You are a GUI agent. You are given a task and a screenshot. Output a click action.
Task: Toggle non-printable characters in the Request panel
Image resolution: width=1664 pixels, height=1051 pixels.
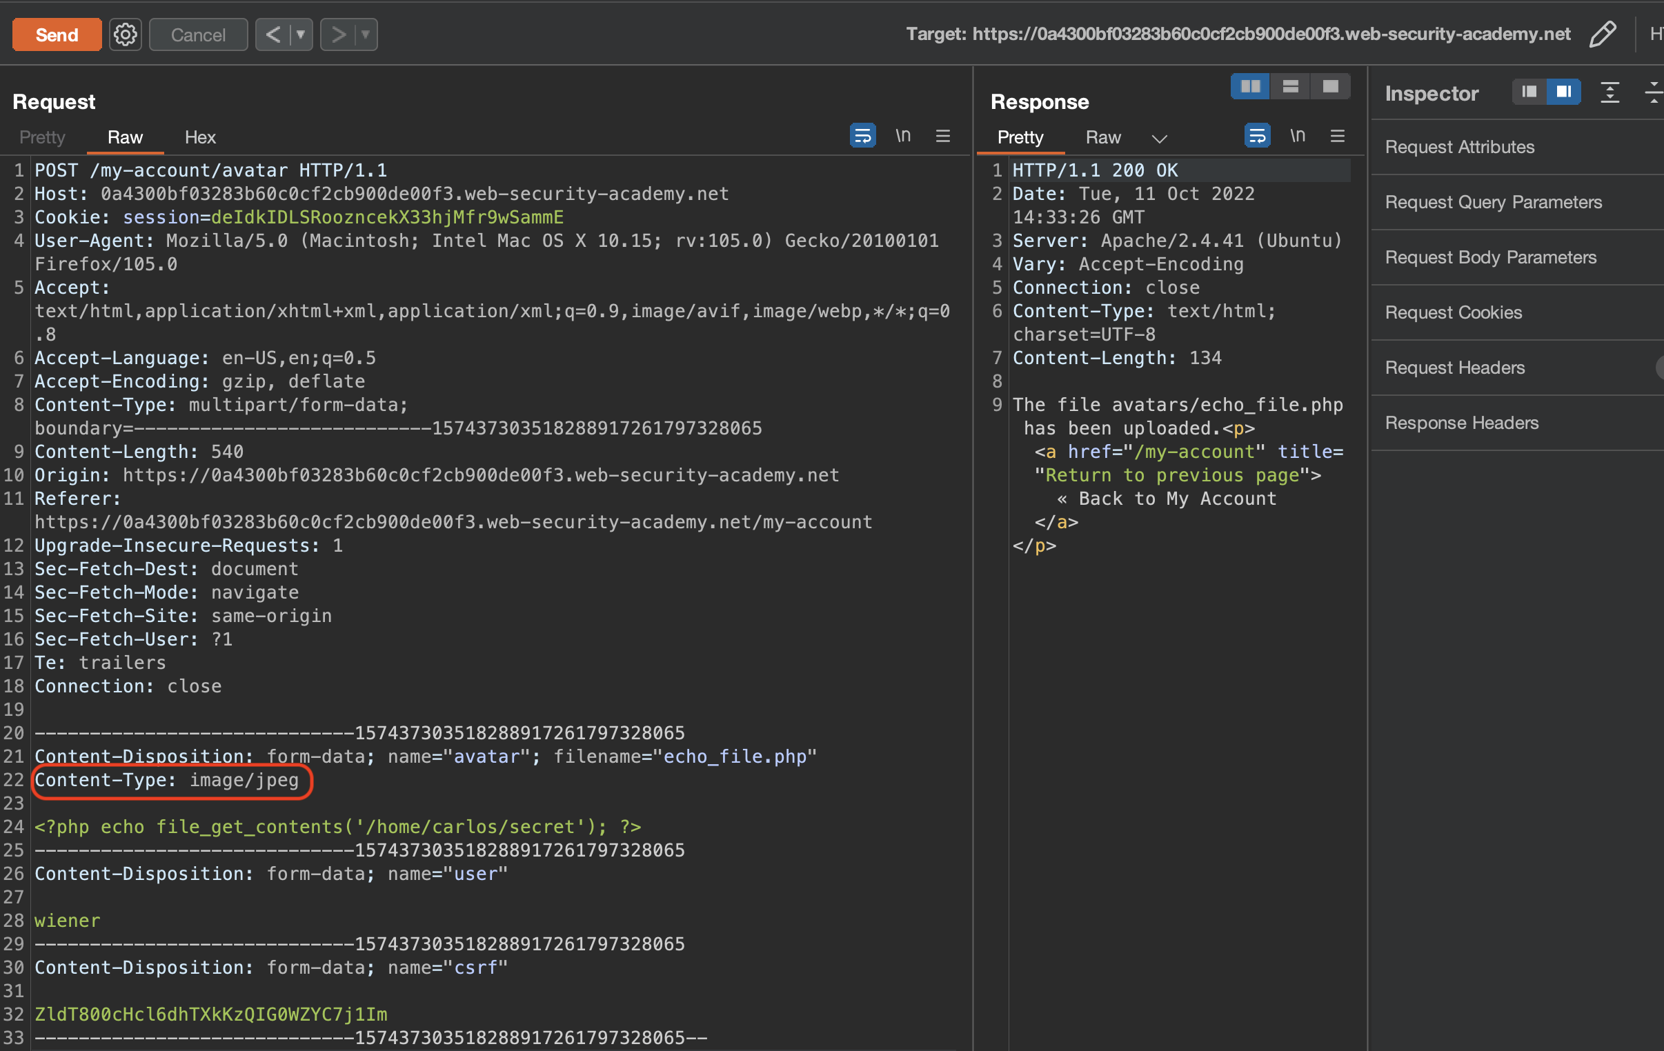coord(902,136)
